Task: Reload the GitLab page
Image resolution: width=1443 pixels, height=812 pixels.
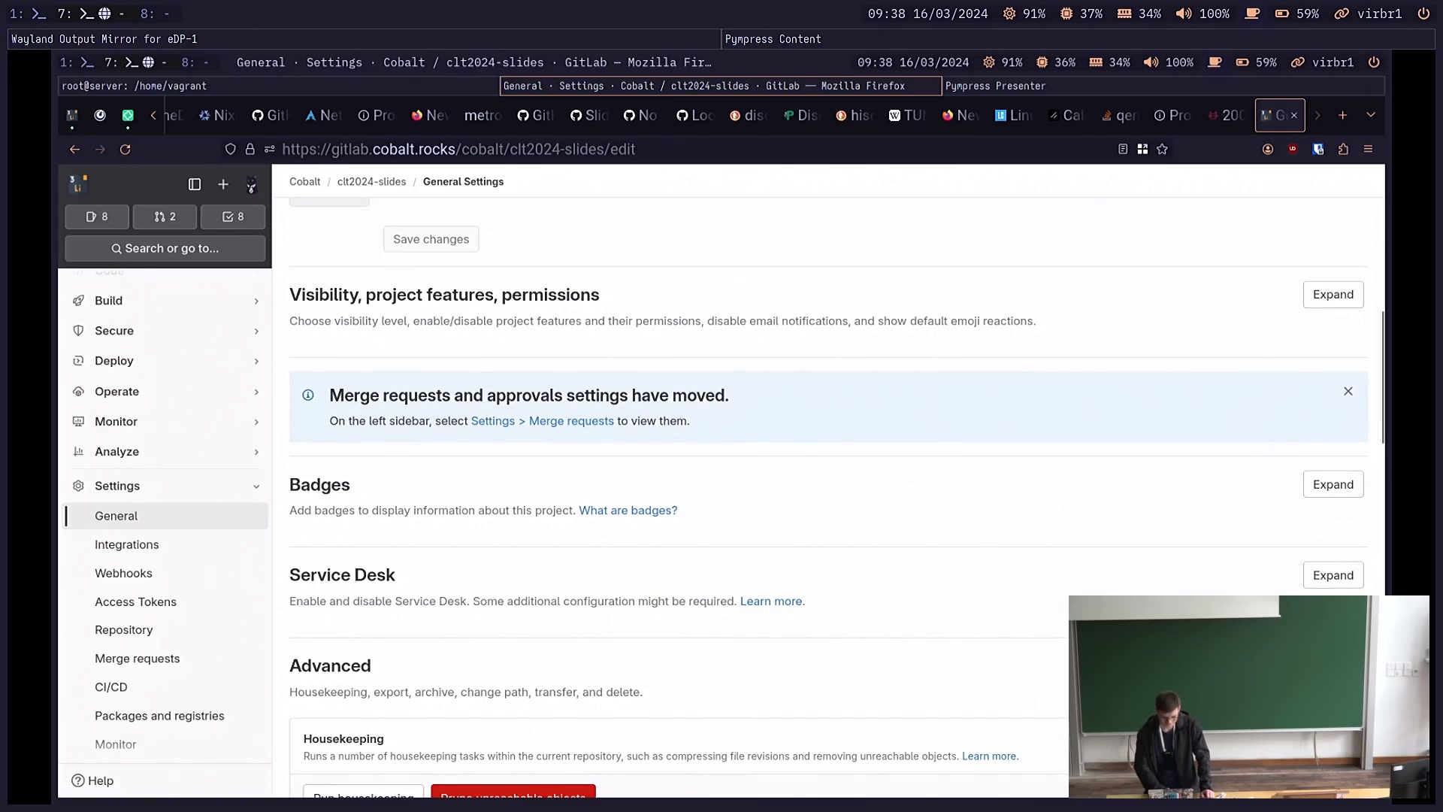Action: (126, 150)
